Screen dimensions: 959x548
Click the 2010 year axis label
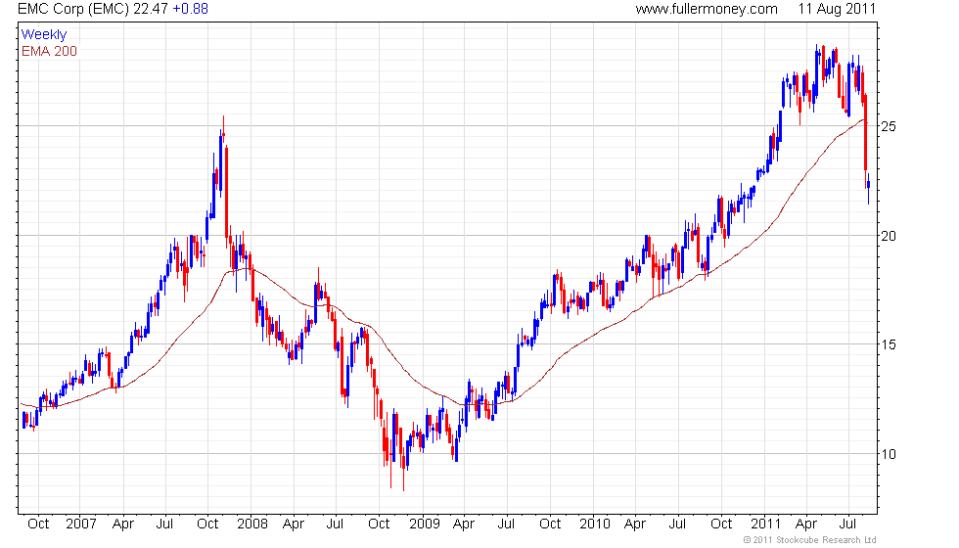pyautogui.click(x=595, y=524)
